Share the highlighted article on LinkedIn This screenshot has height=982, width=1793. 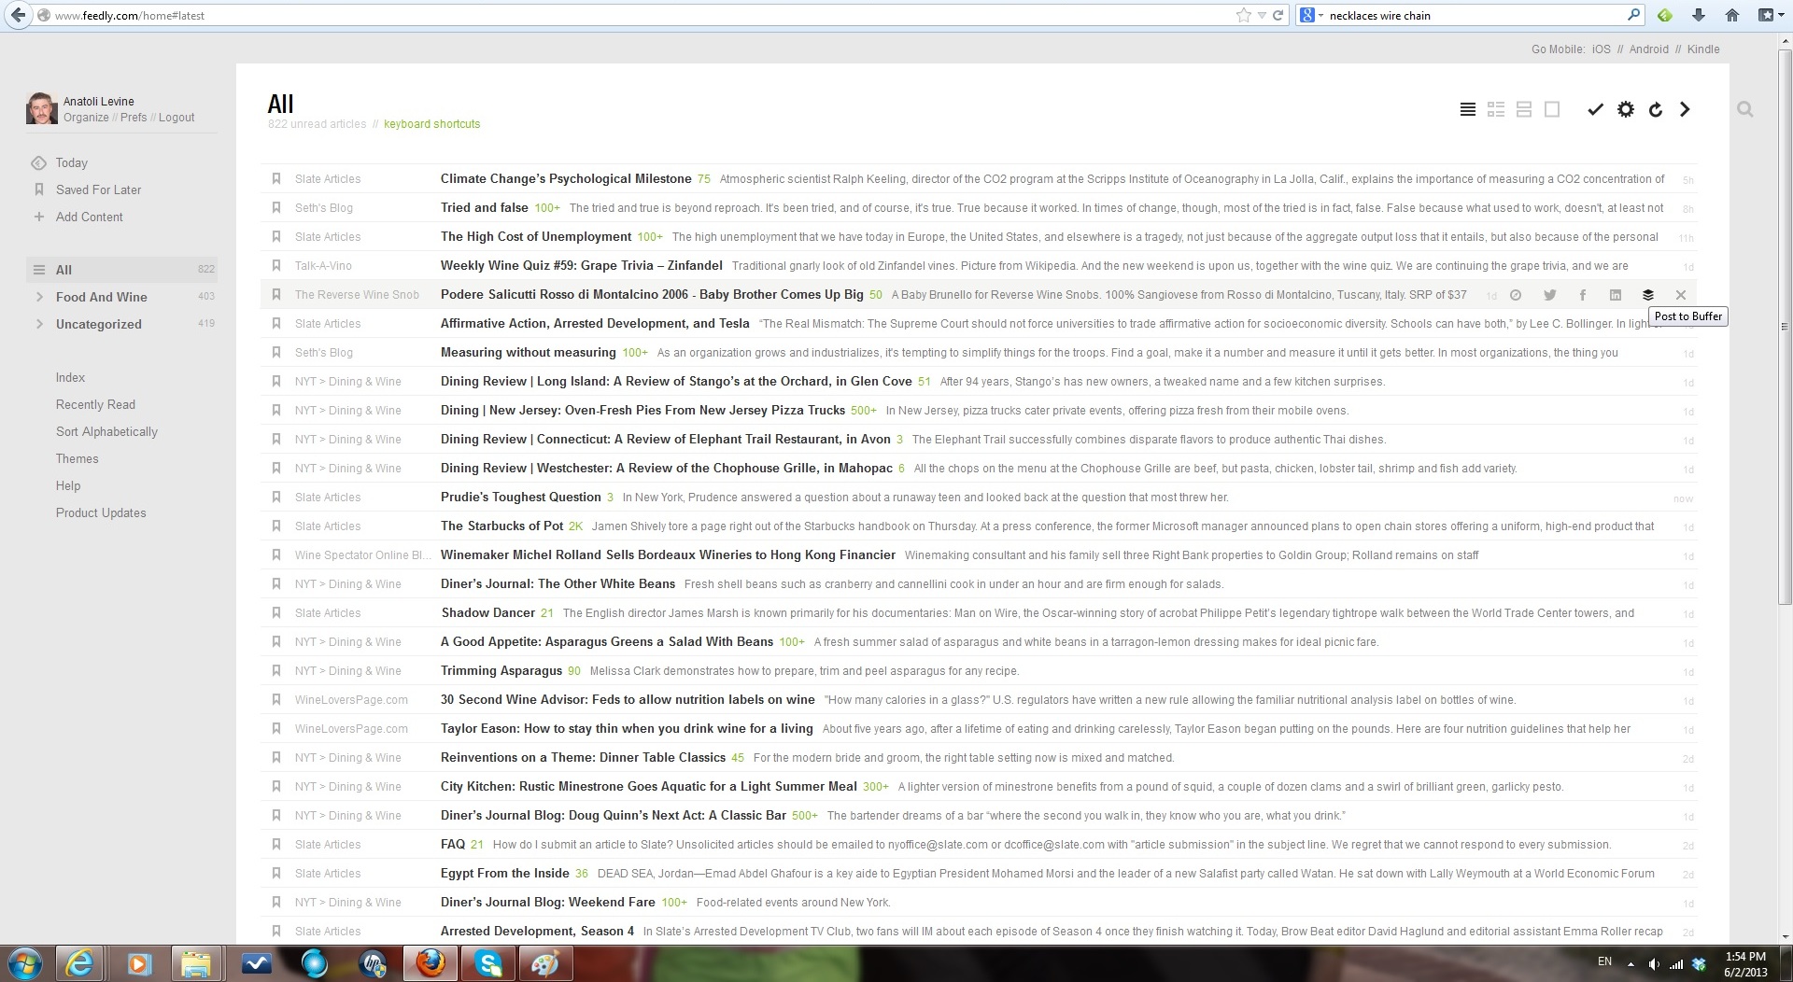[1616, 295]
